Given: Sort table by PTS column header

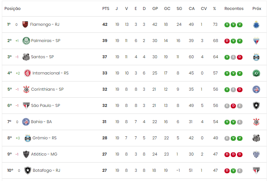Looking at the screenshot, I should (106, 8).
